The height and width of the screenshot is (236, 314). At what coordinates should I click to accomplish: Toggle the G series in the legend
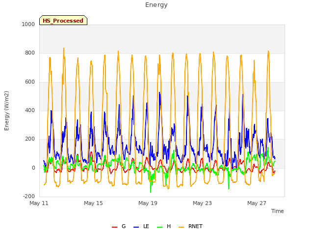coord(119,226)
